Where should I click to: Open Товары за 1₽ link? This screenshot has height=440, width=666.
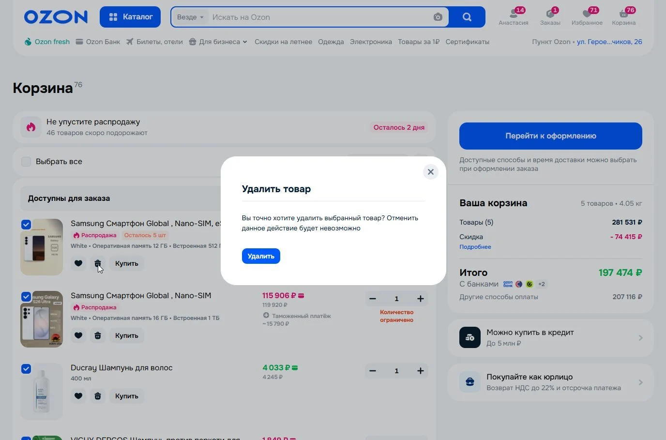tap(419, 42)
